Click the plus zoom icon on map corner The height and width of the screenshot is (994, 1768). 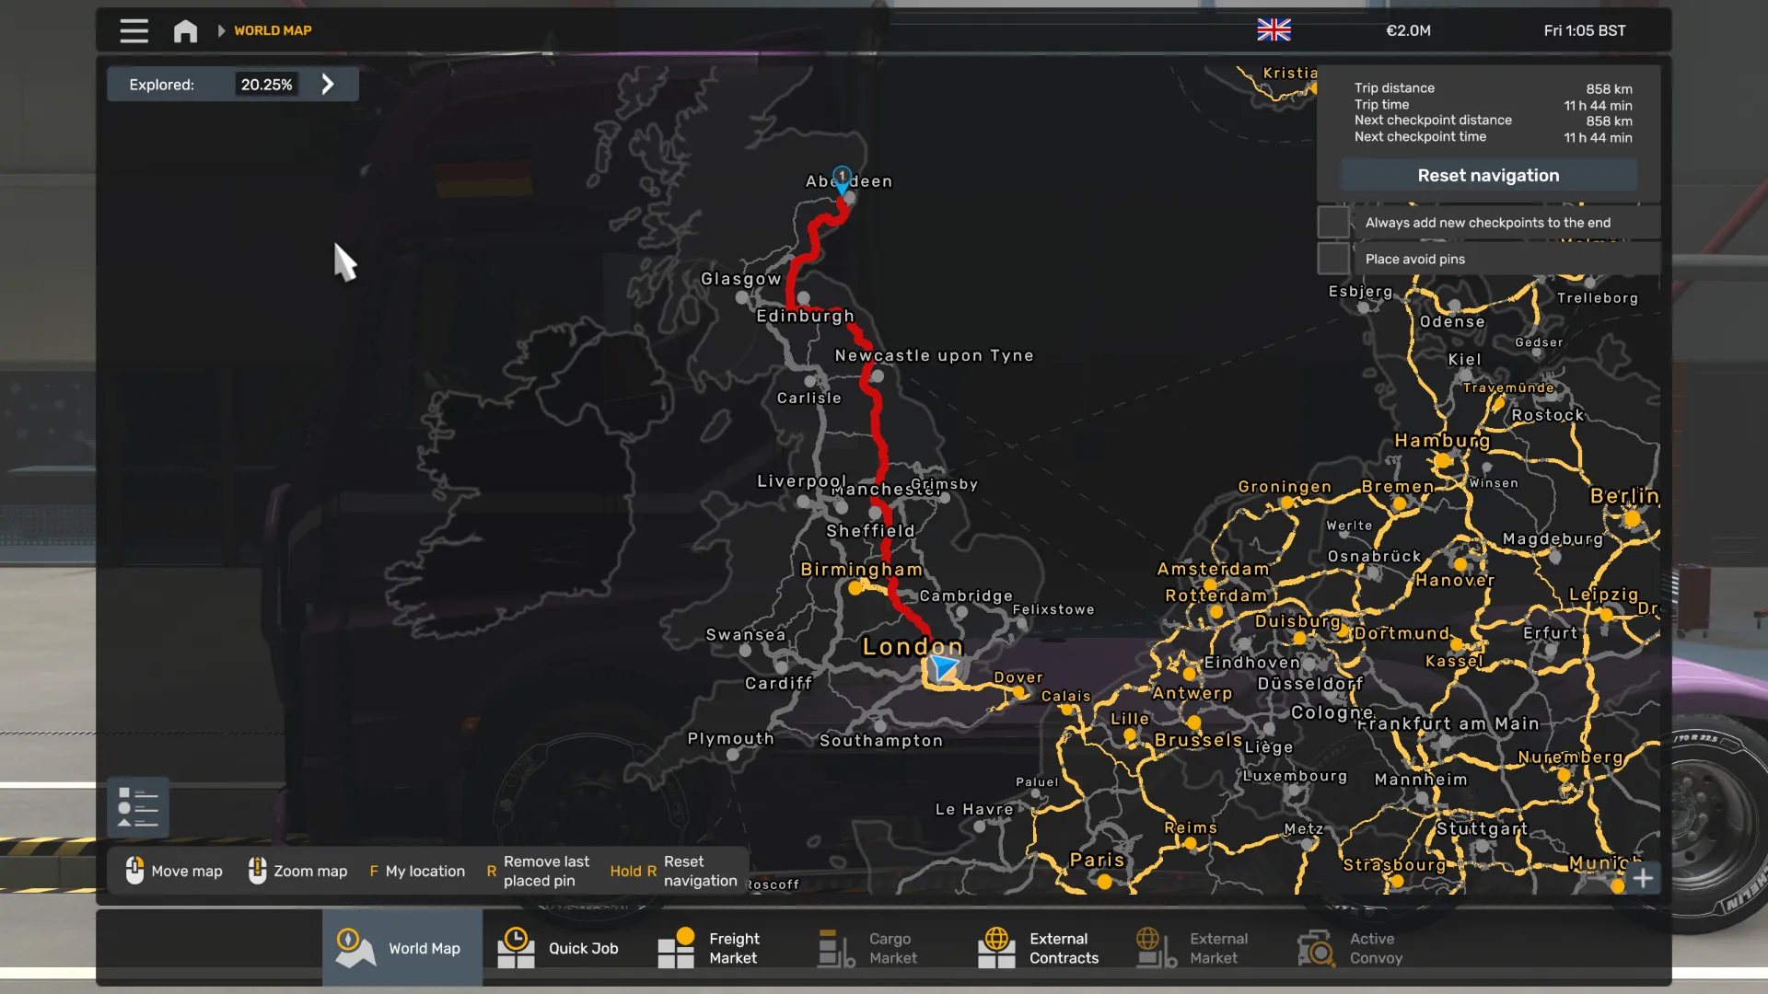(x=1643, y=878)
